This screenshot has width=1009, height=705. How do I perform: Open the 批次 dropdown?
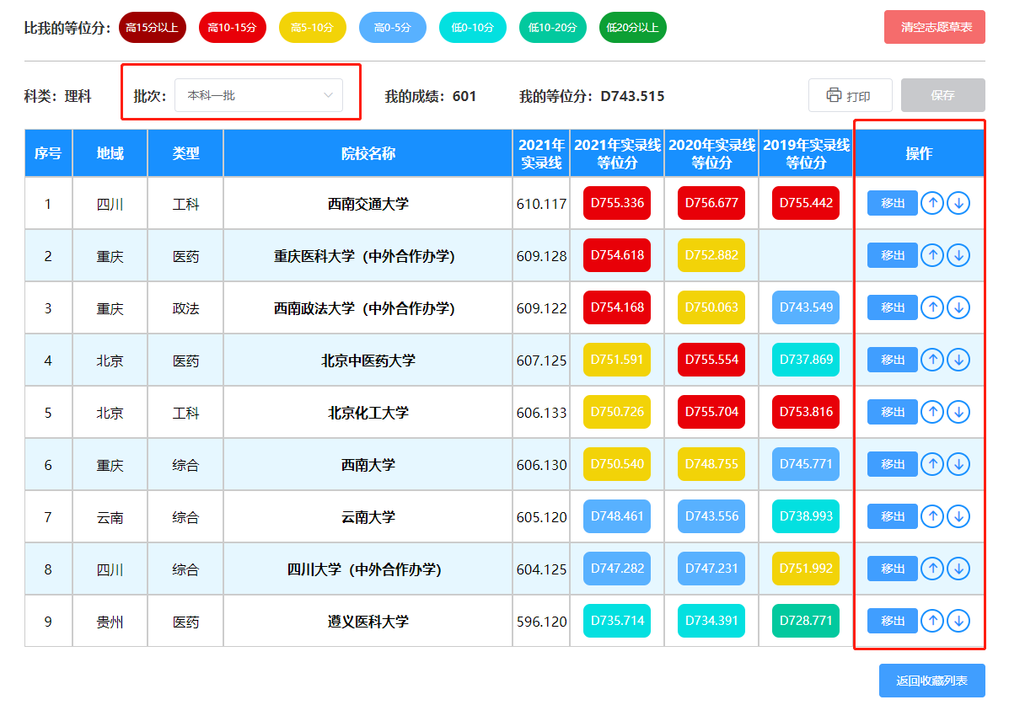pyautogui.click(x=259, y=95)
